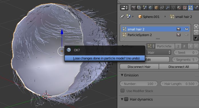Open the Object Data triangle tab
The image size is (199, 108).
click(x=173, y=8)
